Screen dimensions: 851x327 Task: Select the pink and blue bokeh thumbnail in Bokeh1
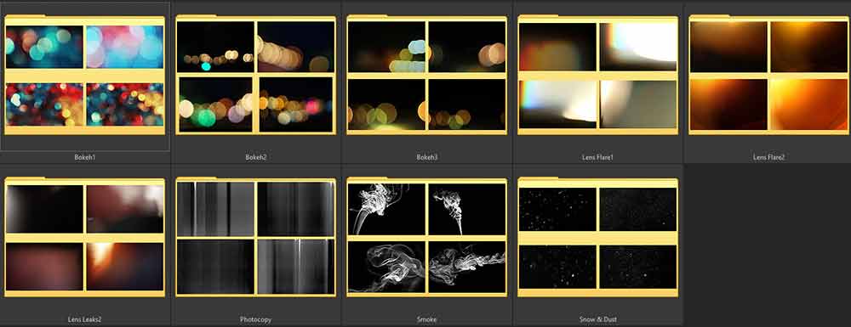click(x=125, y=47)
